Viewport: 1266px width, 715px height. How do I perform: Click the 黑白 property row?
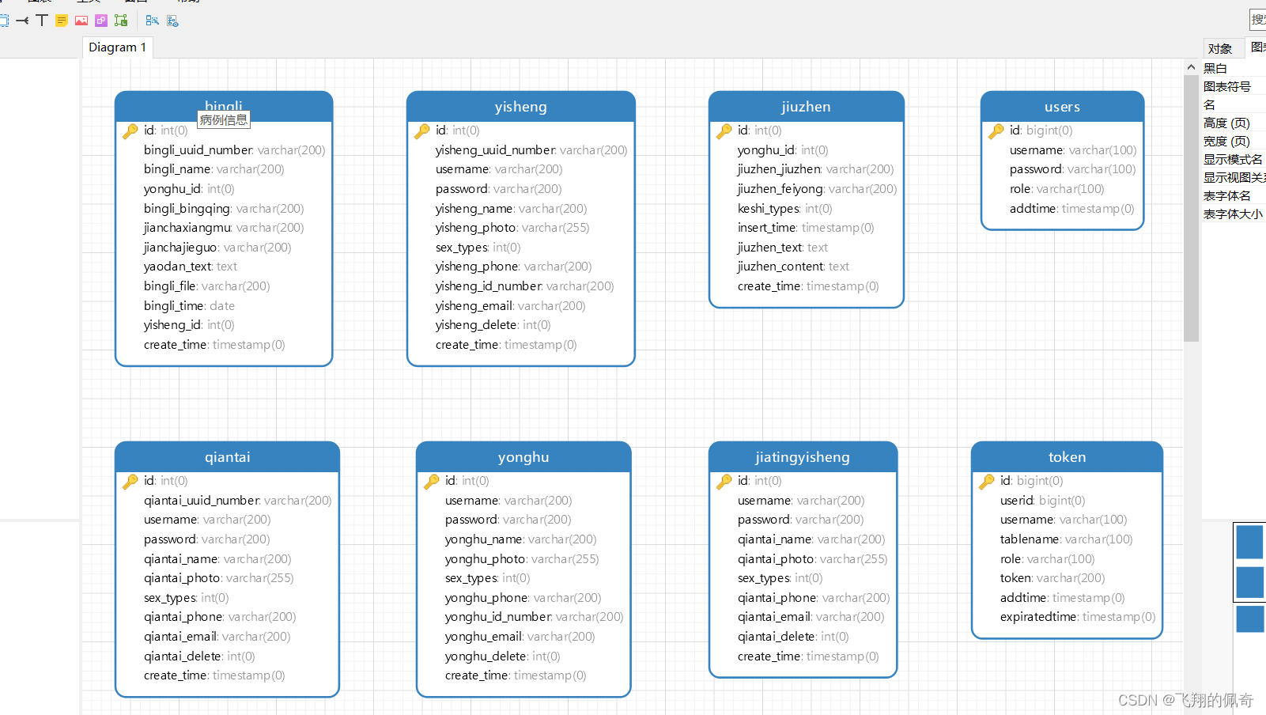[1234, 69]
